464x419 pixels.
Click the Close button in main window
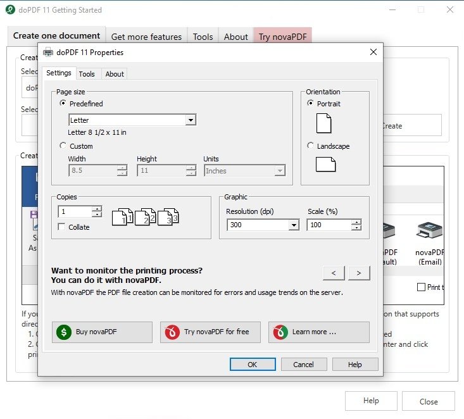pos(428,401)
